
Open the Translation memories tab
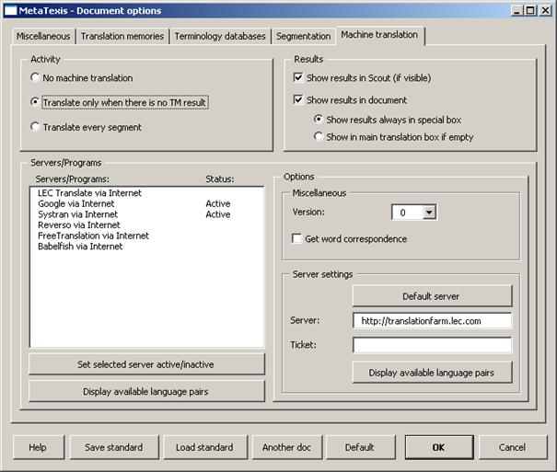coord(122,36)
